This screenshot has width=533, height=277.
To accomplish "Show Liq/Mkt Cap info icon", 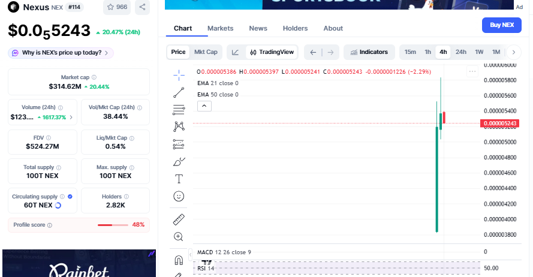I will coord(132,138).
